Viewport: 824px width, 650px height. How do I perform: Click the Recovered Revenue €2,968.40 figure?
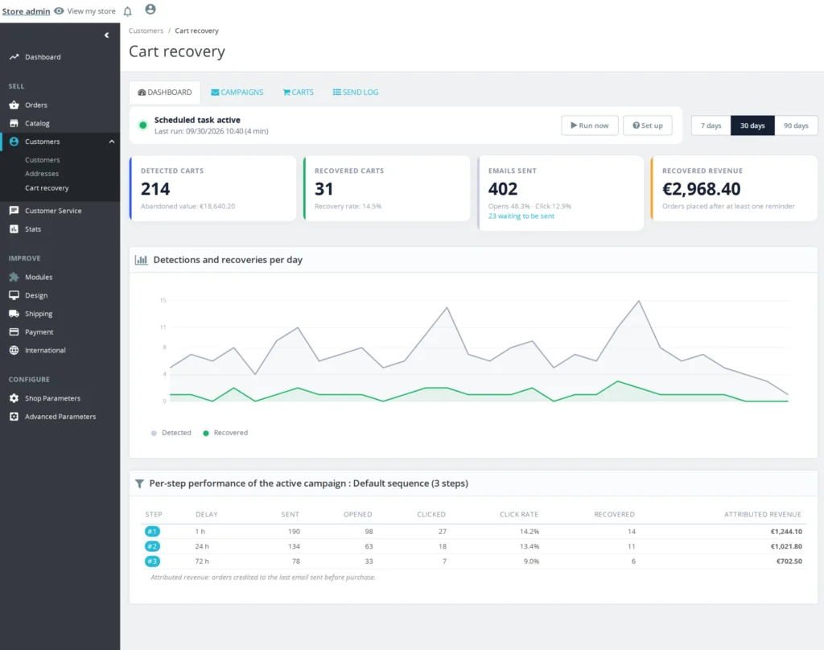pos(701,189)
